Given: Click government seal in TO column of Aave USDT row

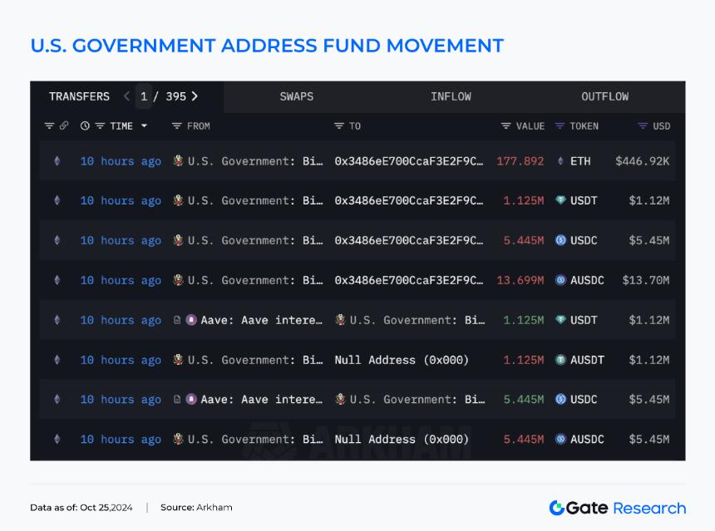Looking at the screenshot, I should [340, 319].
